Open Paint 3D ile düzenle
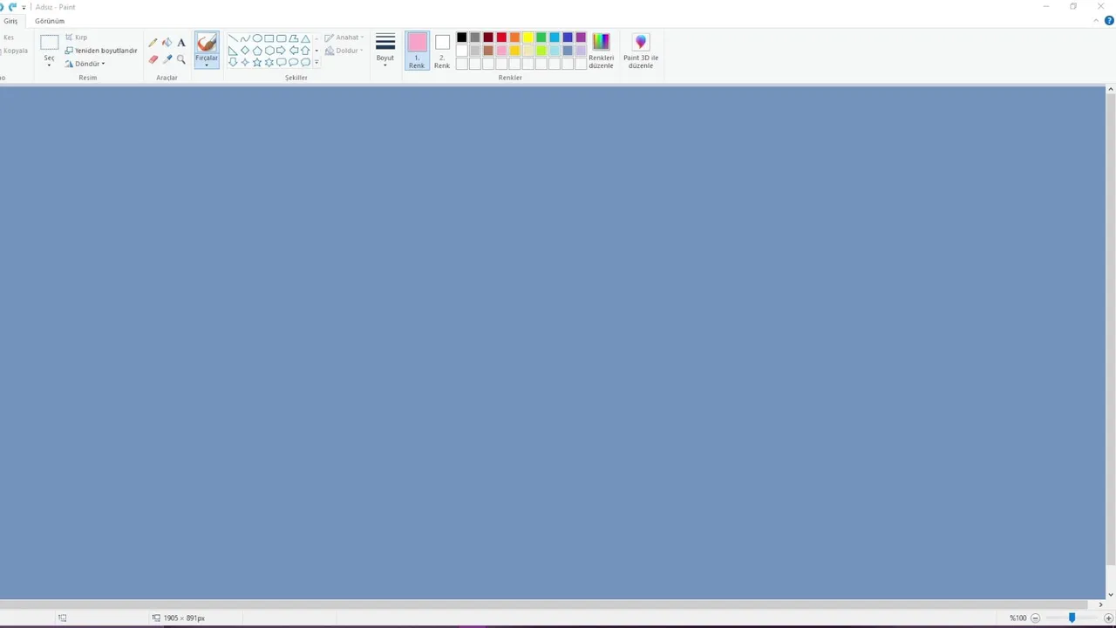The width and height of the screenshot is (1116, 628). click(x=641, y=51)
